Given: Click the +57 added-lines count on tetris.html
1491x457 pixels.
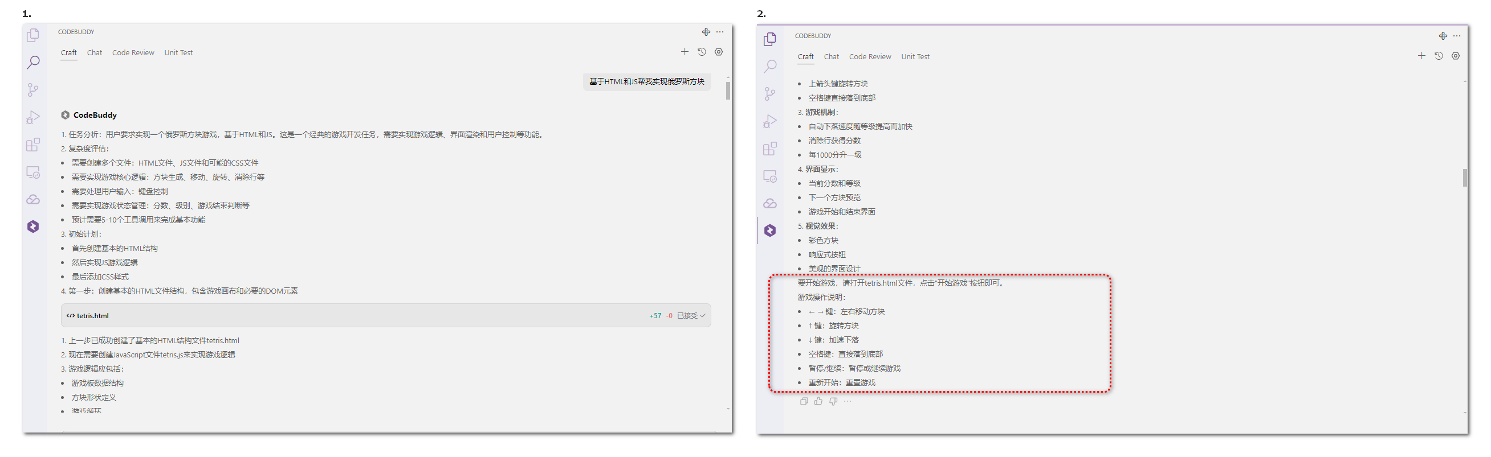Looking at the screenshot, I should (655, 315).
